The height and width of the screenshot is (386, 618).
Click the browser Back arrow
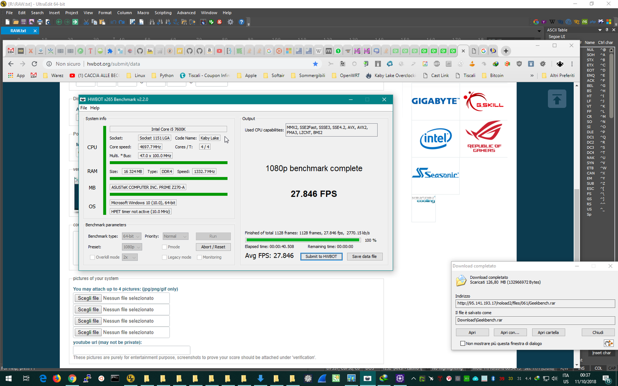click(x=11, y=64)
